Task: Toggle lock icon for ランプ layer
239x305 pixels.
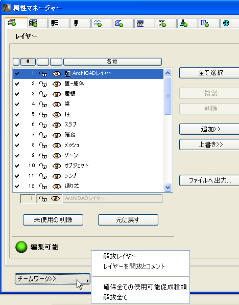Action: click(43, 176)
